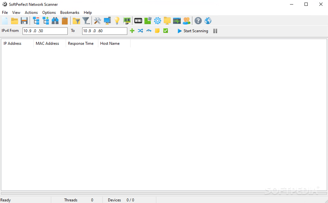Open the wrench and hammer tools icon
This screenshot has height=203, width=328.
(98, 21)
